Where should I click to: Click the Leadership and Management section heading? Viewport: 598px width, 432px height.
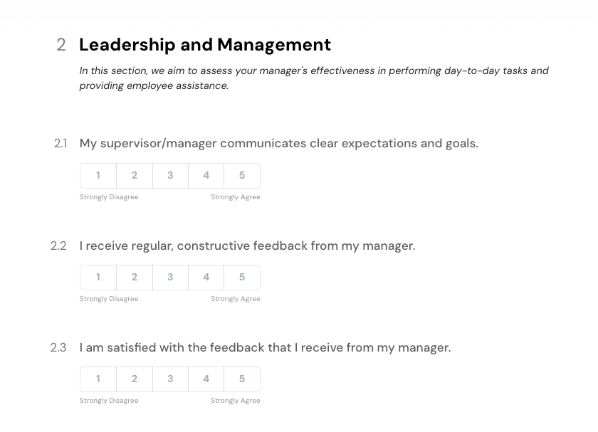(204, 44)
